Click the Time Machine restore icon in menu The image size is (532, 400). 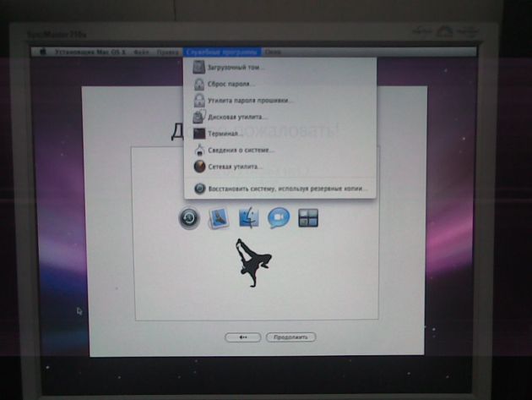pos(200,189)
